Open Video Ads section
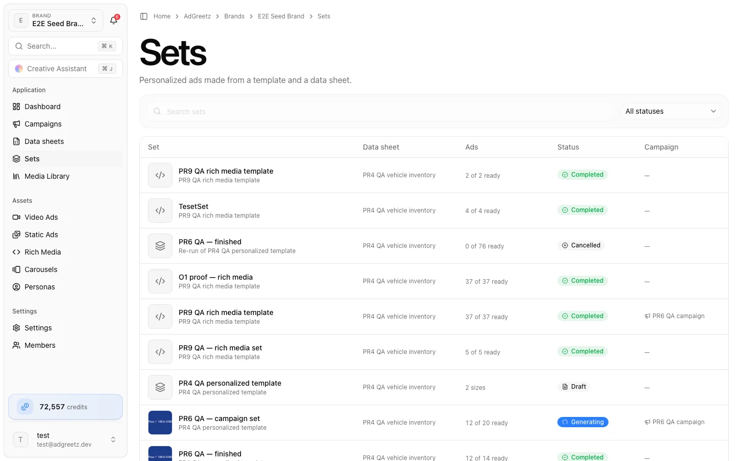The height and width of the screenshot is (461, 737). (66, 217)
